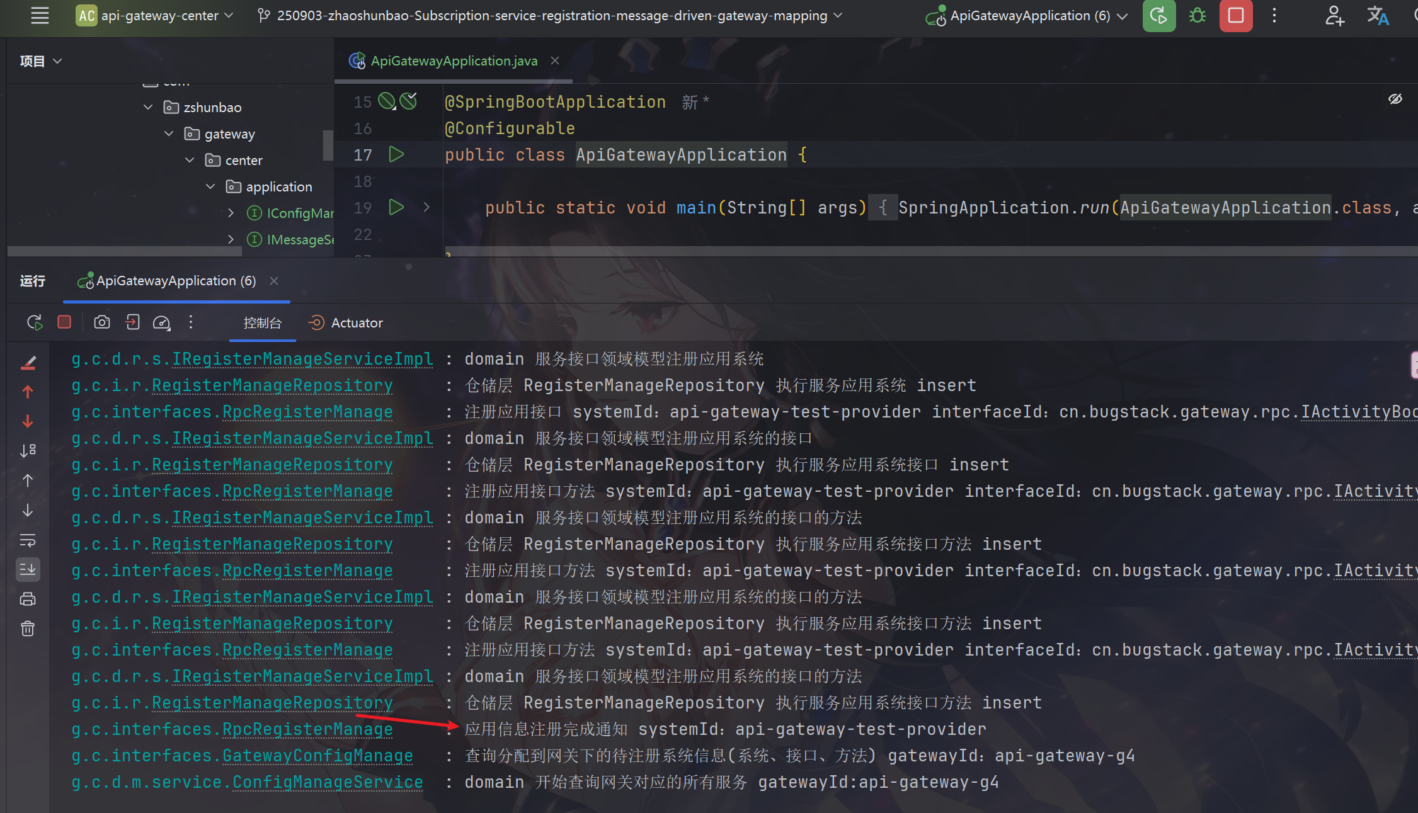
Task: Switch to the Actuator tab
Action: [x=346, y=322]
